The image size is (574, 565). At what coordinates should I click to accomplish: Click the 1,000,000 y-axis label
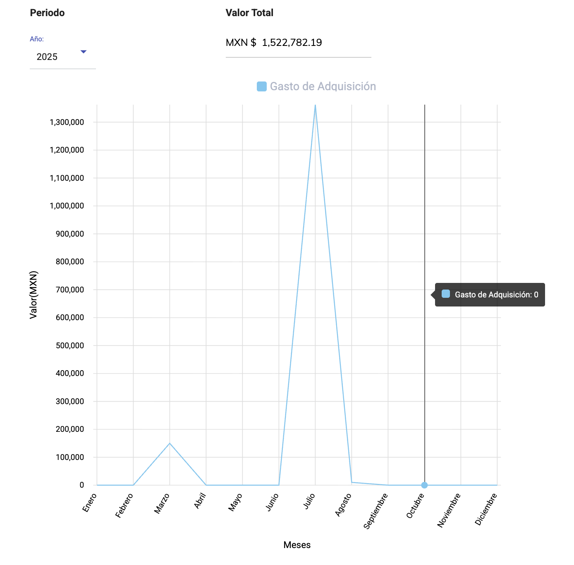(x=67, y=206)
